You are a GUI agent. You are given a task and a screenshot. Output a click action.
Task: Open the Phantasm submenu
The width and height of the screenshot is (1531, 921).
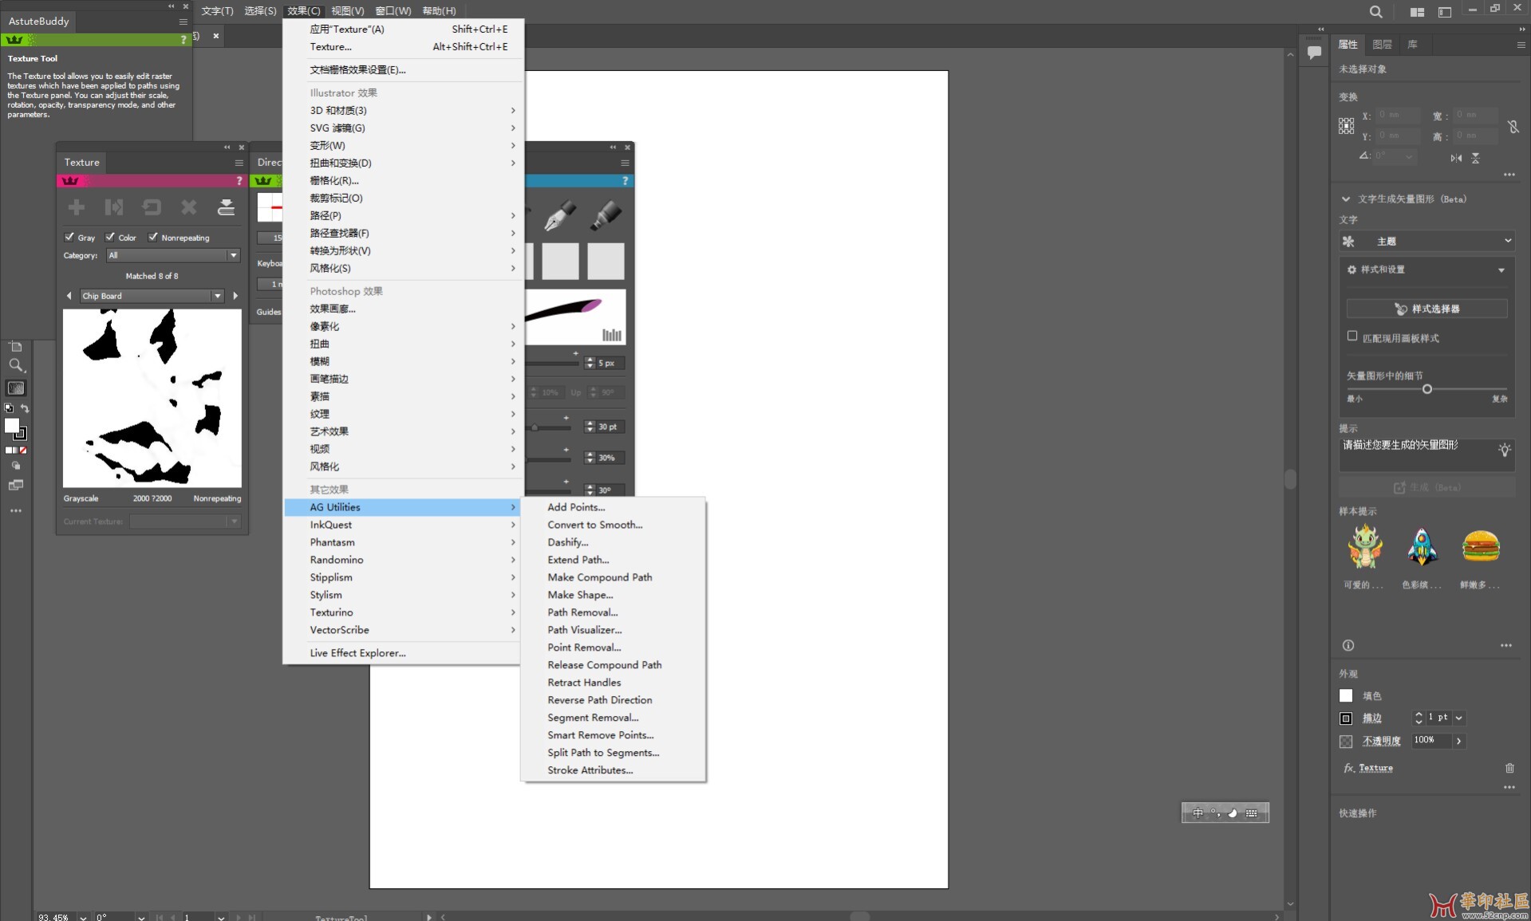pos(403,542)
